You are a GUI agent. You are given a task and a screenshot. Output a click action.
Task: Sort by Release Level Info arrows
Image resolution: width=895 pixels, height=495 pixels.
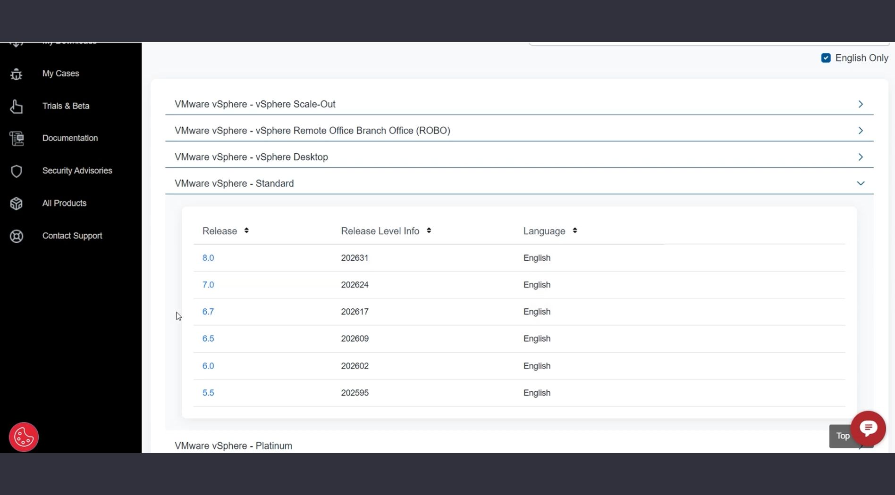429,231
